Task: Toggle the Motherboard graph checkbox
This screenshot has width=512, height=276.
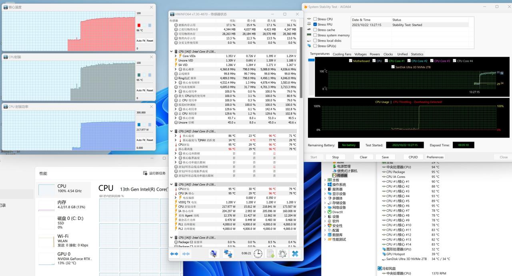Action: click(351, 61)
